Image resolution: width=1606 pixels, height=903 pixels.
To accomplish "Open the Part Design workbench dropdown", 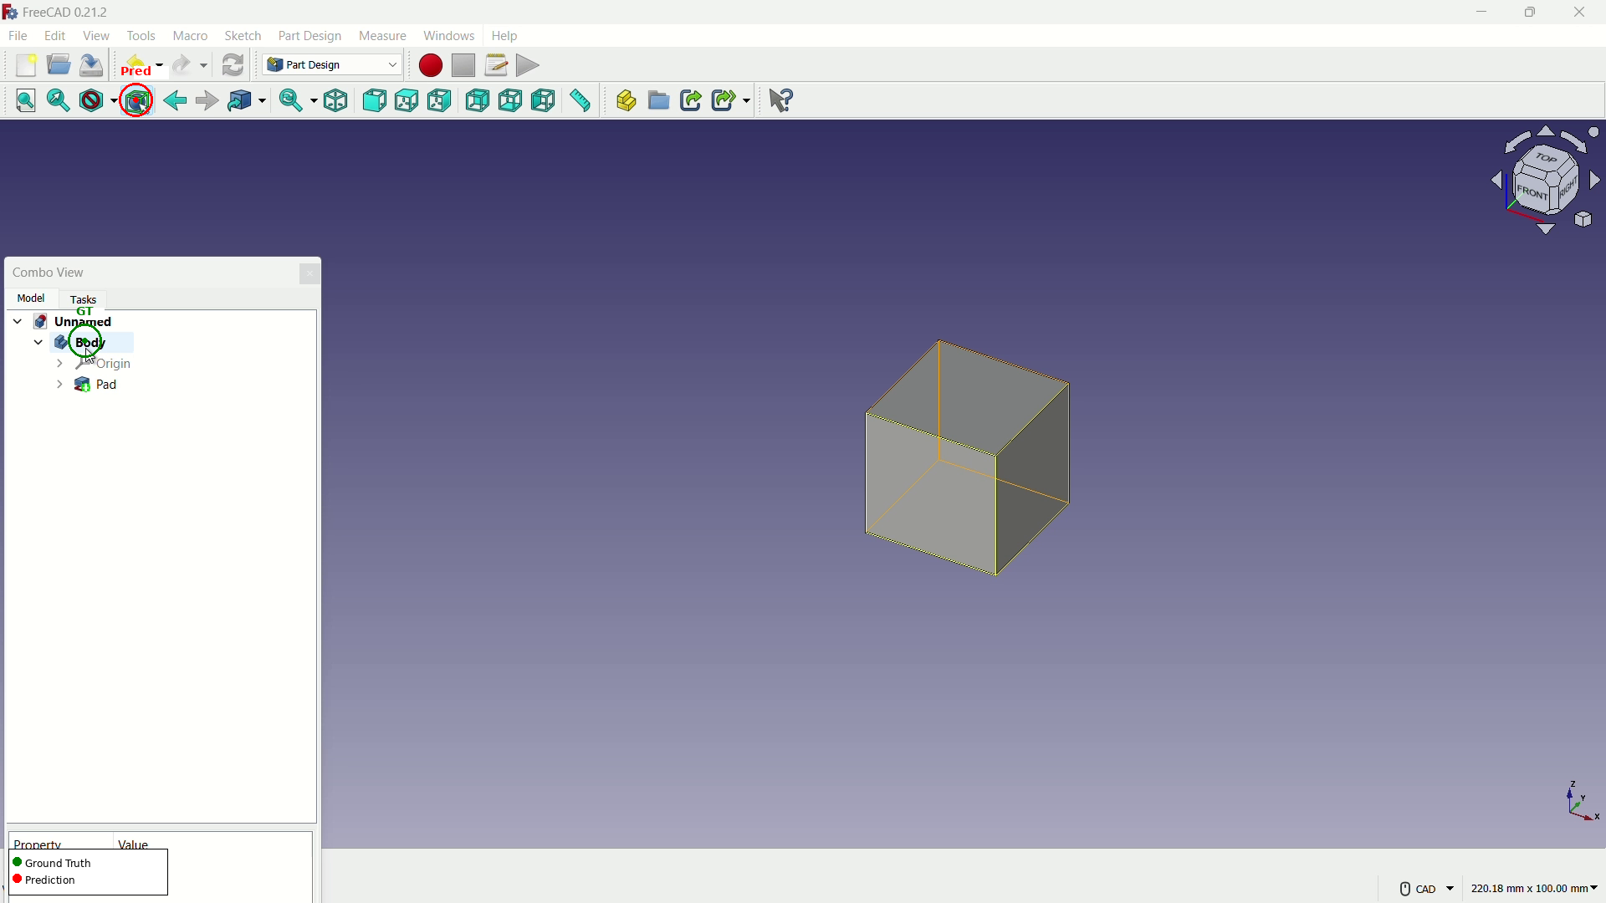I will click(x=391, y=64).
